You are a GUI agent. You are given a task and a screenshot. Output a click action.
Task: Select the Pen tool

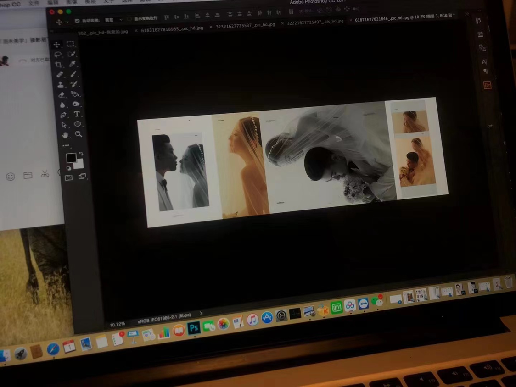63,115
